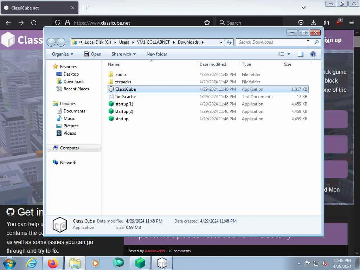Sort by the Date modified column
Viewport: 360px width, 270px height.
[213, 64]
